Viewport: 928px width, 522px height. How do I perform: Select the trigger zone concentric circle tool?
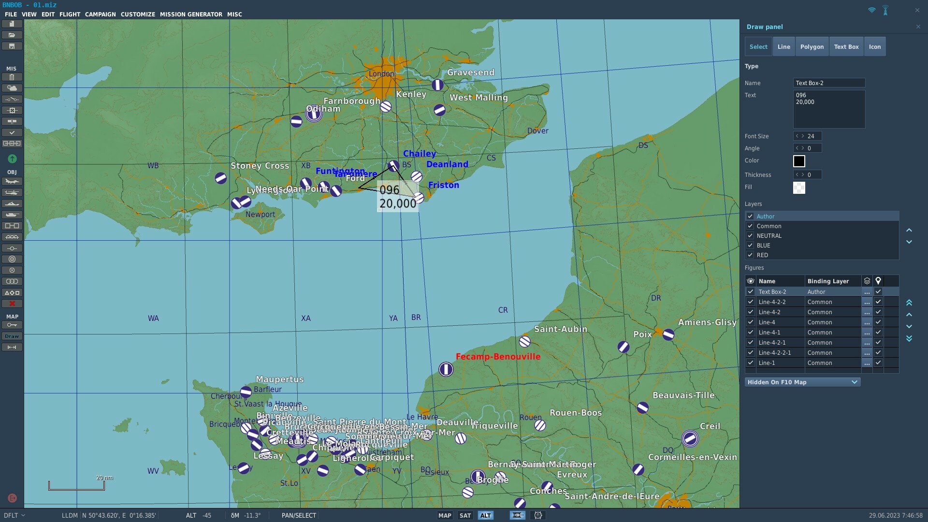point(12,260)
